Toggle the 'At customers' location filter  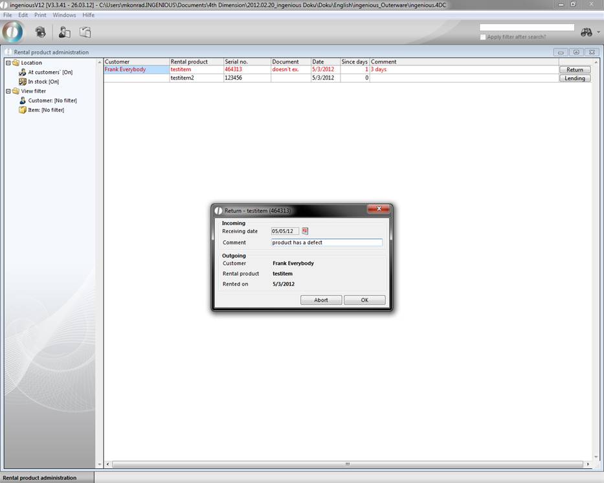(49, 73)
